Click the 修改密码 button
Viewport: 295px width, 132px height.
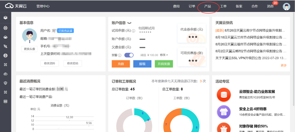pyautogui.click(x=73, y=64)
